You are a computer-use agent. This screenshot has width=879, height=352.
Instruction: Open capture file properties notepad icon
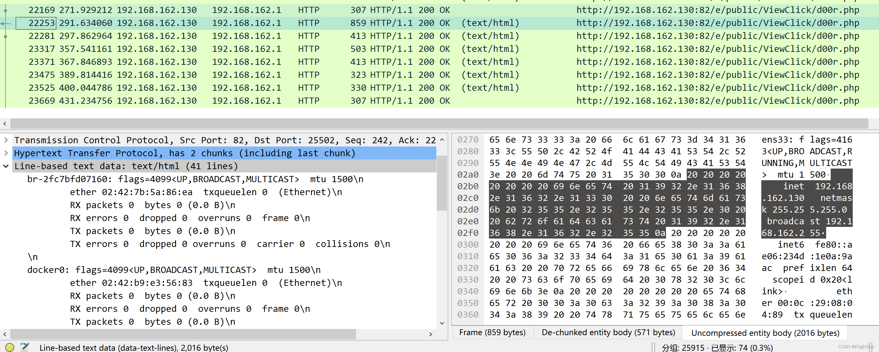coord(25,347)
